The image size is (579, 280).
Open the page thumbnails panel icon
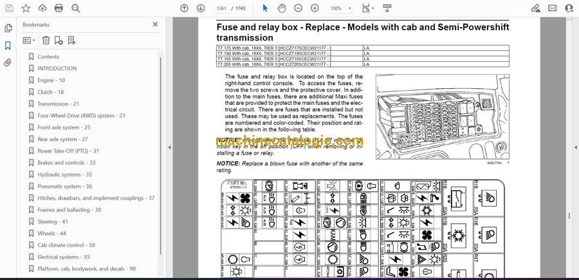pos(8,28)
